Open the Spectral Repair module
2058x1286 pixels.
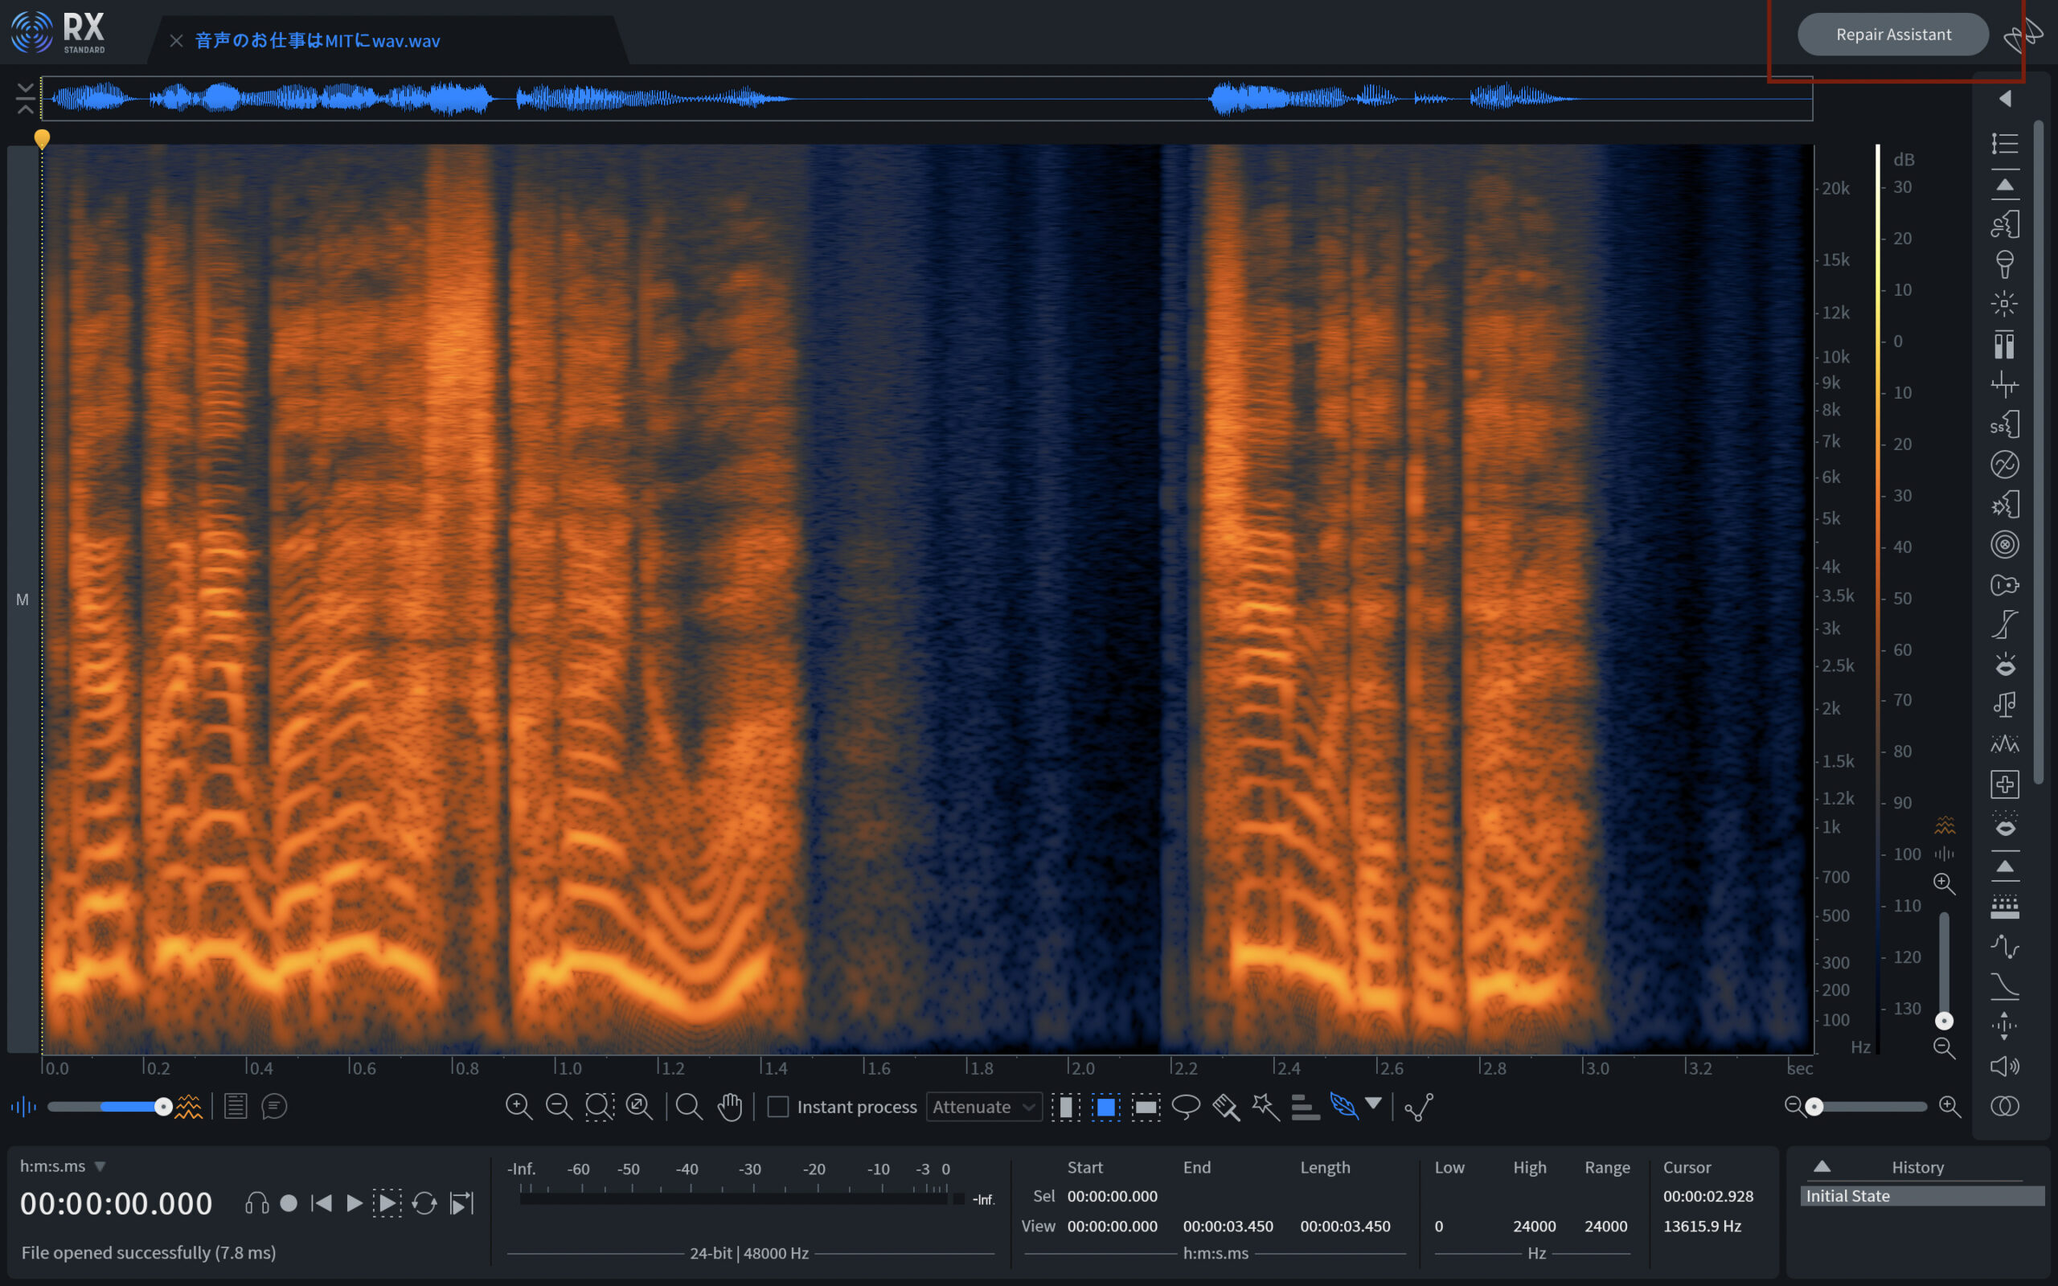pyautogui.click(x=2005, y=784)
